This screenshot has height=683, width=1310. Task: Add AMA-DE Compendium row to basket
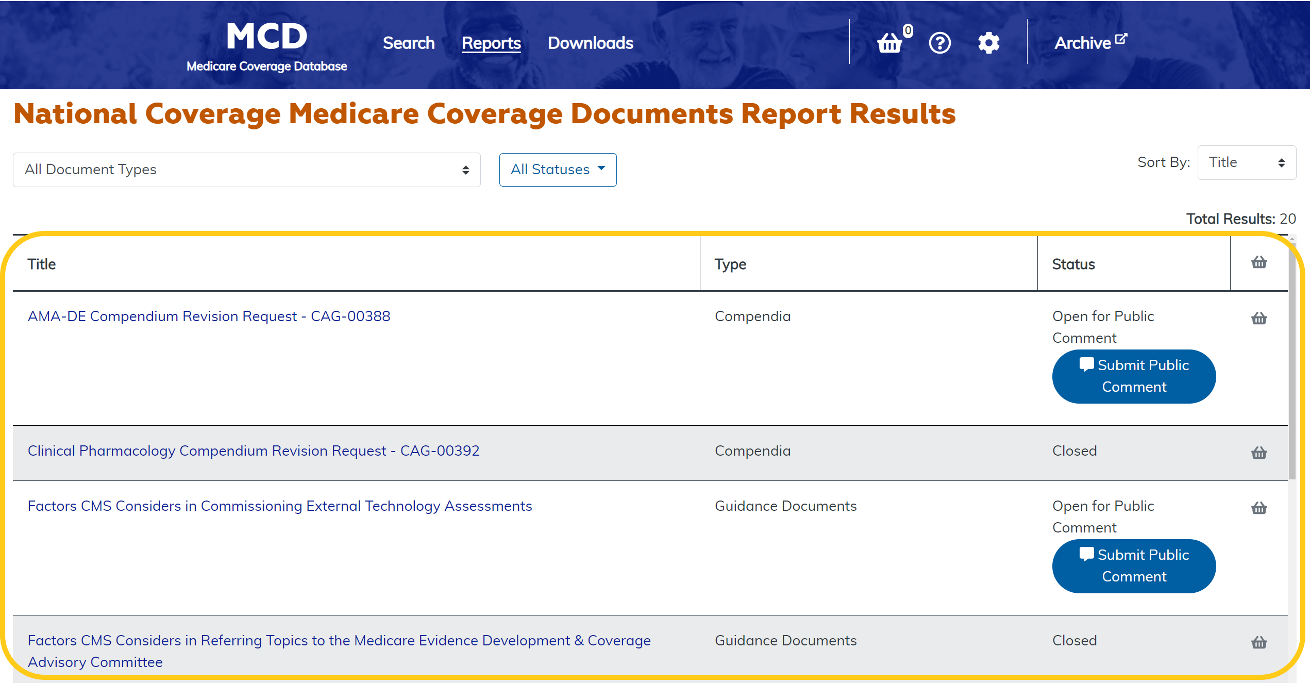click(1259, 319)
